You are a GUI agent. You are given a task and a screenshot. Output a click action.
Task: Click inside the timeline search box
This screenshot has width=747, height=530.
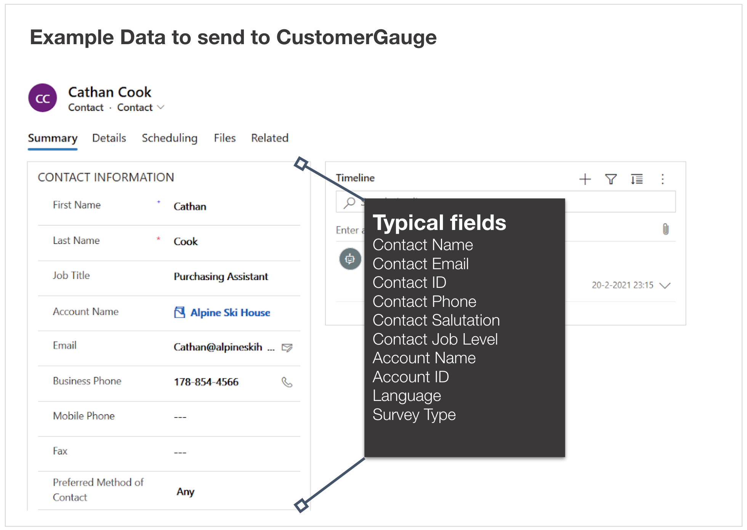(506, 202)
